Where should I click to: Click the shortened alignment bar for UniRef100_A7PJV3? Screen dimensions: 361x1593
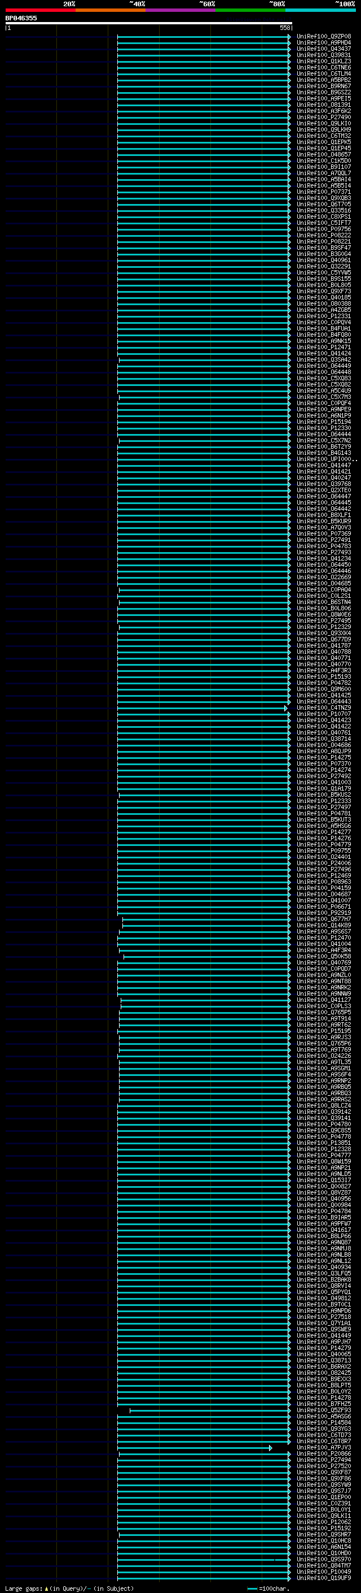coord(195,1448)
